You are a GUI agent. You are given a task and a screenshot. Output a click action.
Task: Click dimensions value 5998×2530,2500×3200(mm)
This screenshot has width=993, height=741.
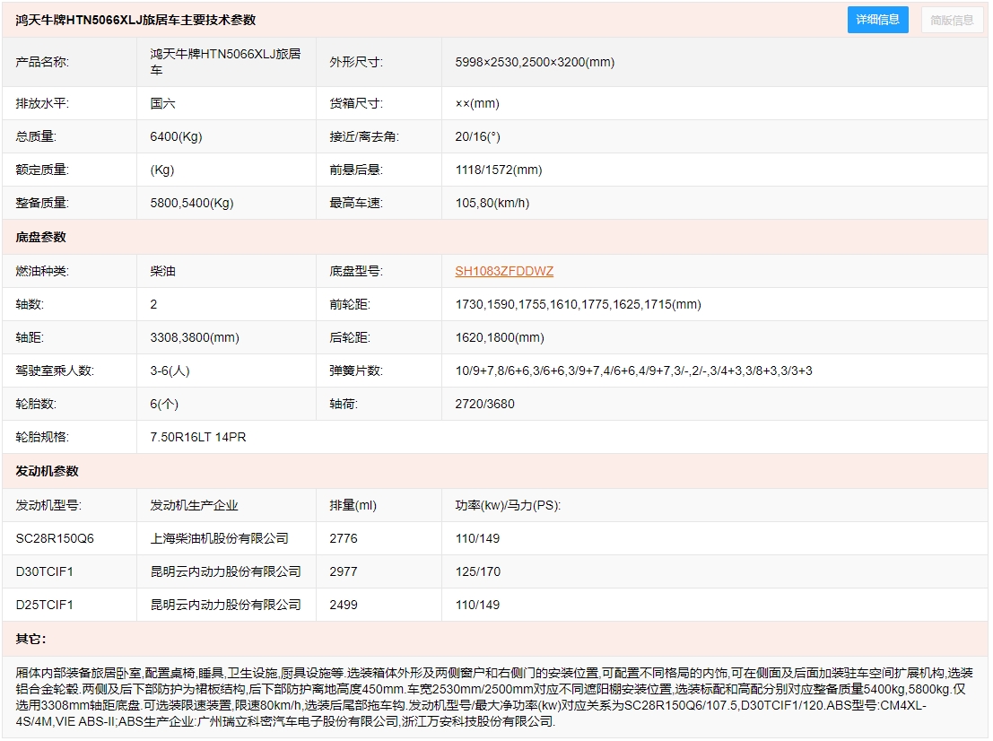tap(535, 62)
